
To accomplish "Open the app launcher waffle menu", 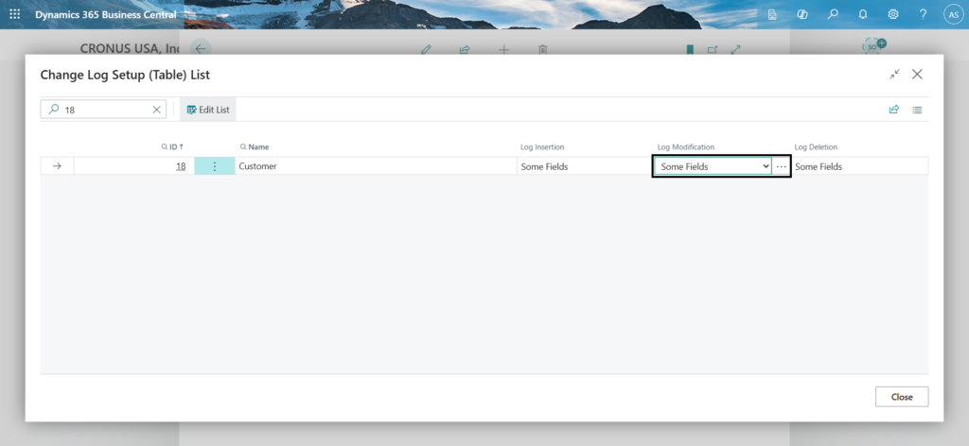I will (x=14, y=14).
